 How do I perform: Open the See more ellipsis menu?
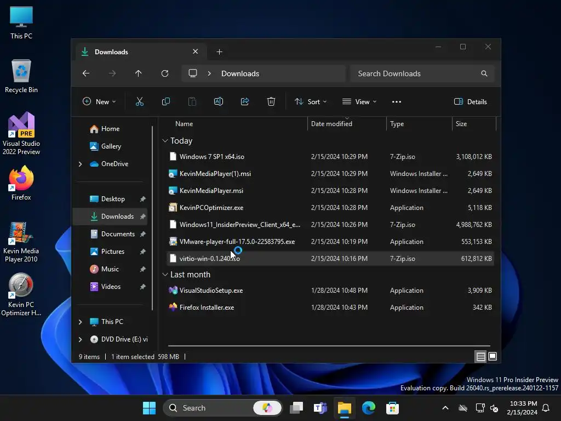(x=397, y=101)
